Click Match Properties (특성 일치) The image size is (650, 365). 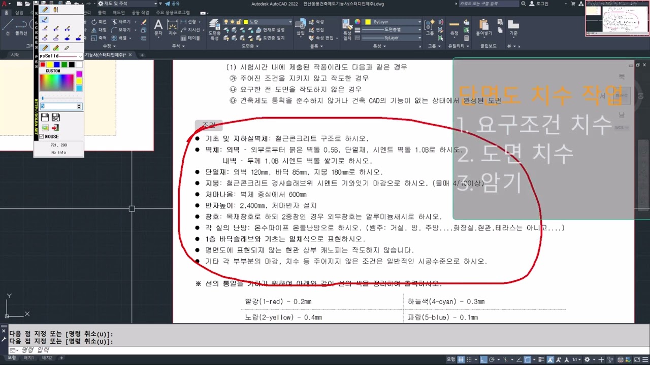click(x=347, y=29)
